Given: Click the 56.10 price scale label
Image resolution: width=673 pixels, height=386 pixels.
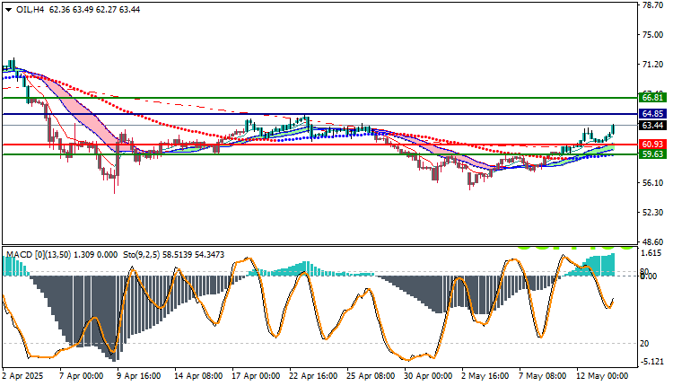Looking at the screenshot, I should pos(653,183).
